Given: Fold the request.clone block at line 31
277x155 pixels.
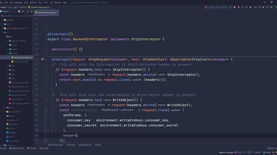Looking at the screenshot, I should click(46, 110).
